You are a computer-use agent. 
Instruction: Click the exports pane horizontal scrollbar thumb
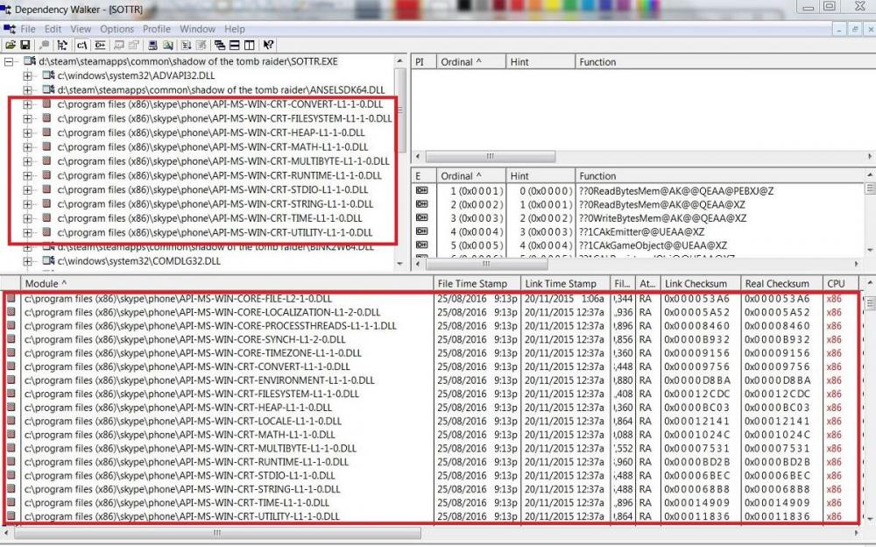[x=486, y=264]
